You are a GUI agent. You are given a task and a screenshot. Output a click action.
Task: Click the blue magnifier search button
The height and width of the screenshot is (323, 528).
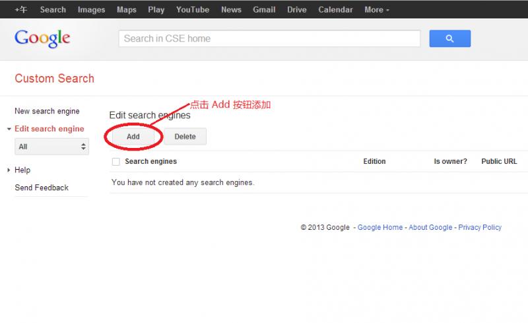click(x=449, y=39)
